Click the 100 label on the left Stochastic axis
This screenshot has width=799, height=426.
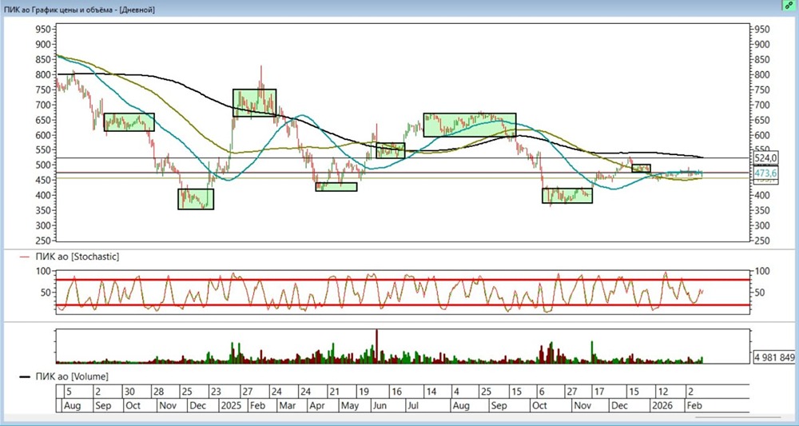point(43,271)
